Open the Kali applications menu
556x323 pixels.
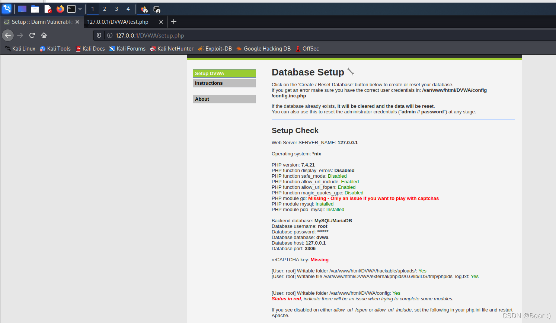[7, 9]
